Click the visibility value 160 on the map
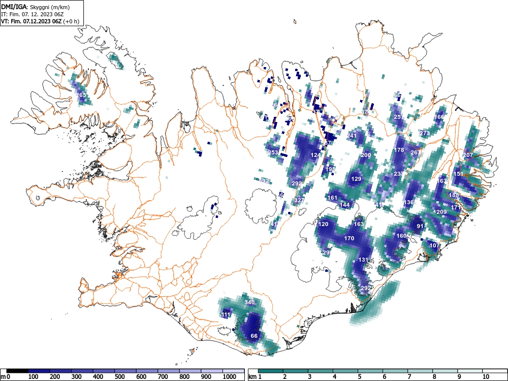Image resolution: width=508 pixels, height=381 pixels. [x=401, y=236]
